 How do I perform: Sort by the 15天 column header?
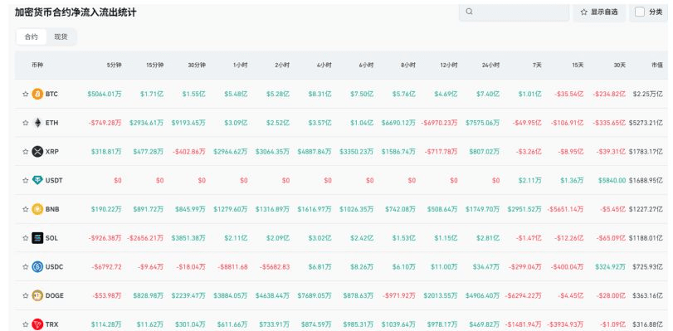pos(578,66)
